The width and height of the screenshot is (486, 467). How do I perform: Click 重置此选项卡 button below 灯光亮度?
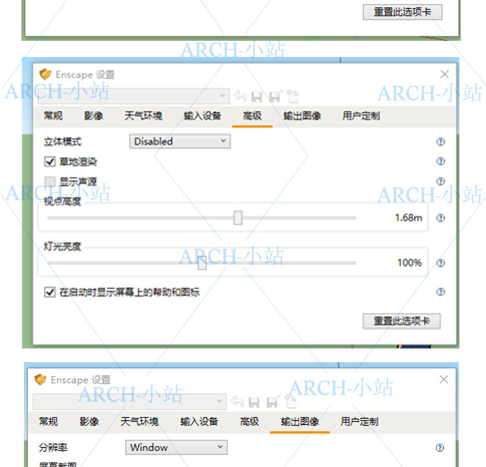(x=402, y=321)
